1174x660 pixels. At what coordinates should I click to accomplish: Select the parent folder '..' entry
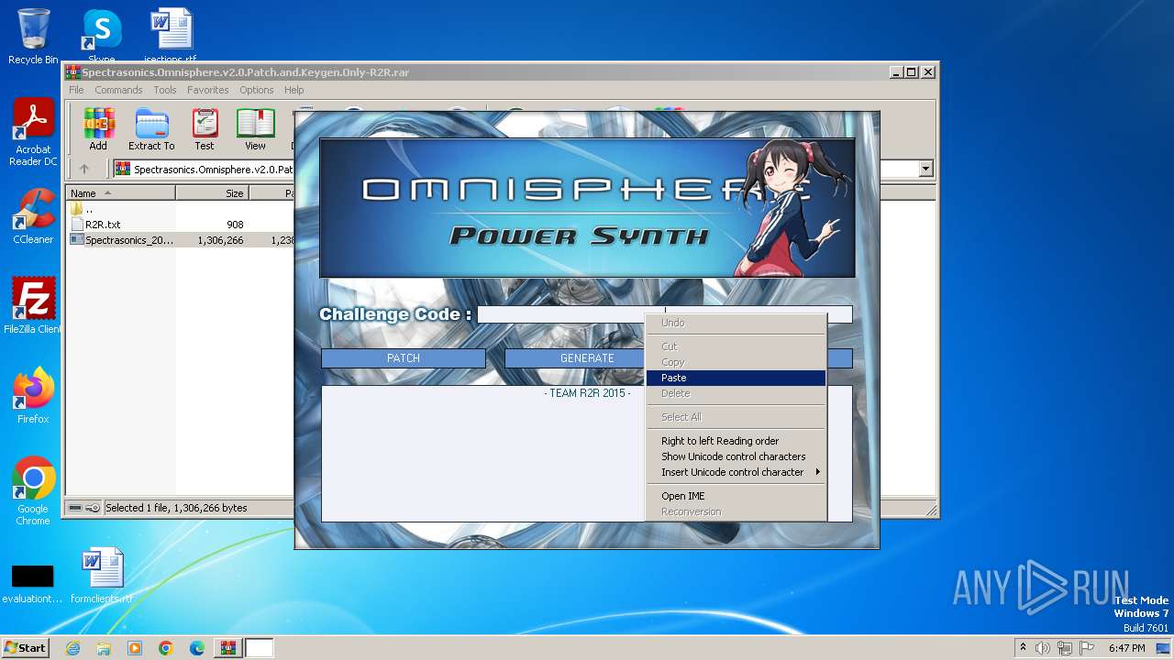coord(179,209)
